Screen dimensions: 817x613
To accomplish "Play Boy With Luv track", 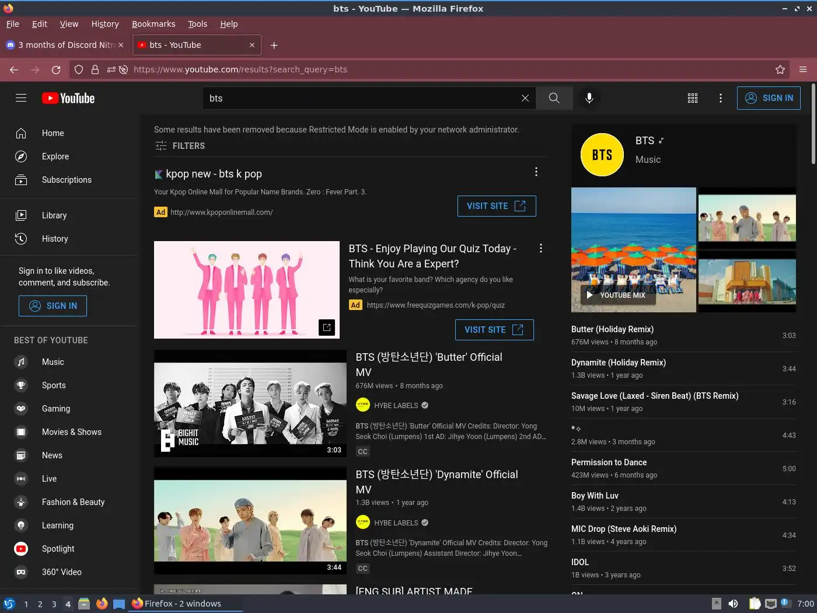I will coord(683,501).
